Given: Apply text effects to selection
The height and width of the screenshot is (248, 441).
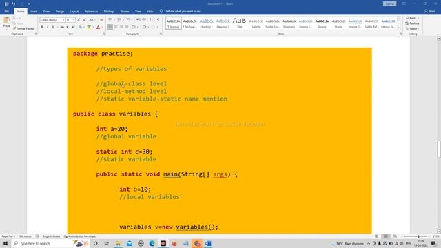Looking at the screenshot, I should pyautogui.click(x=81, y=27).
